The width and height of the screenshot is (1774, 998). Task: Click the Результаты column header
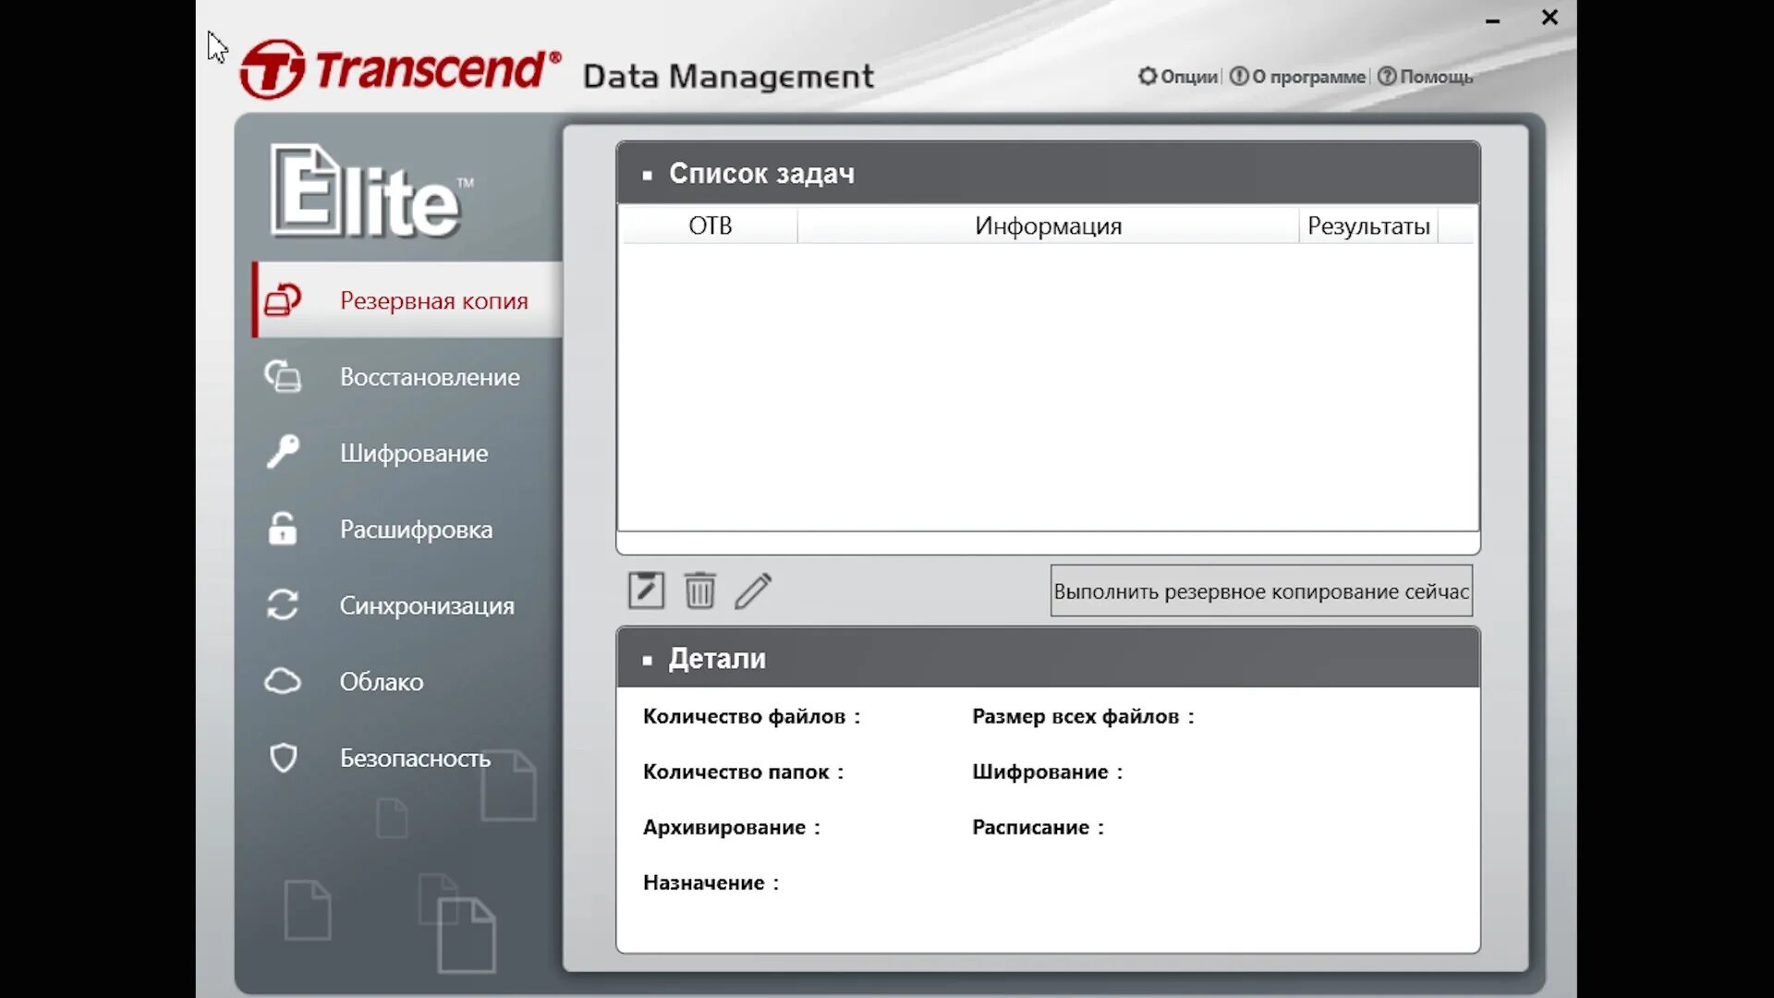tap(1368, 225)
